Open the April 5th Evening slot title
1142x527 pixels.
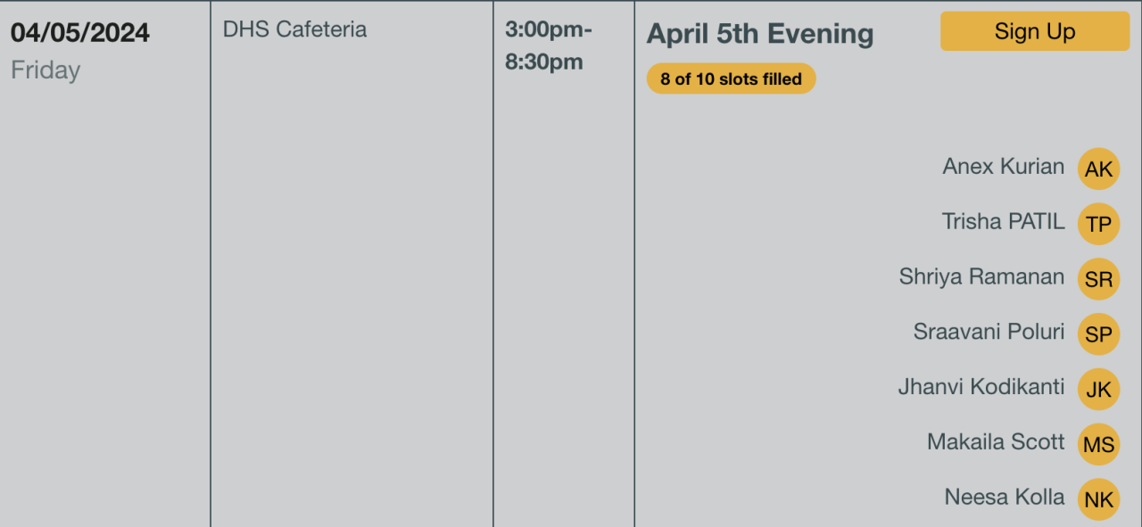[759, 34]
